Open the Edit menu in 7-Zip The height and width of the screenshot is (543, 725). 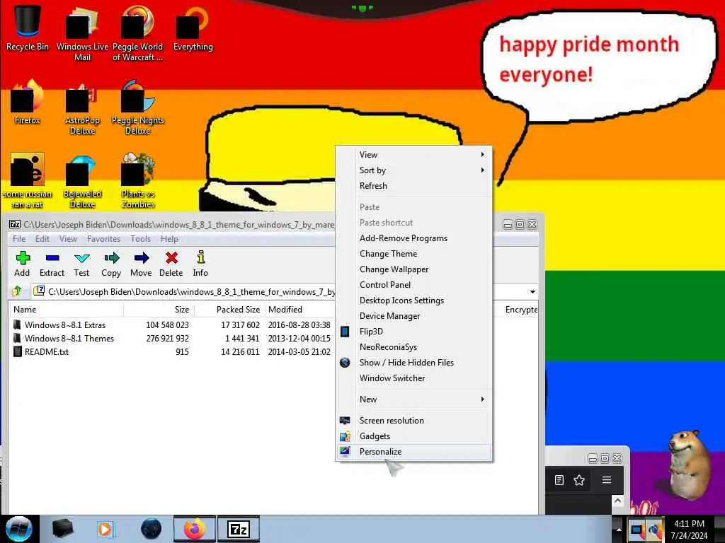[42, 239]
